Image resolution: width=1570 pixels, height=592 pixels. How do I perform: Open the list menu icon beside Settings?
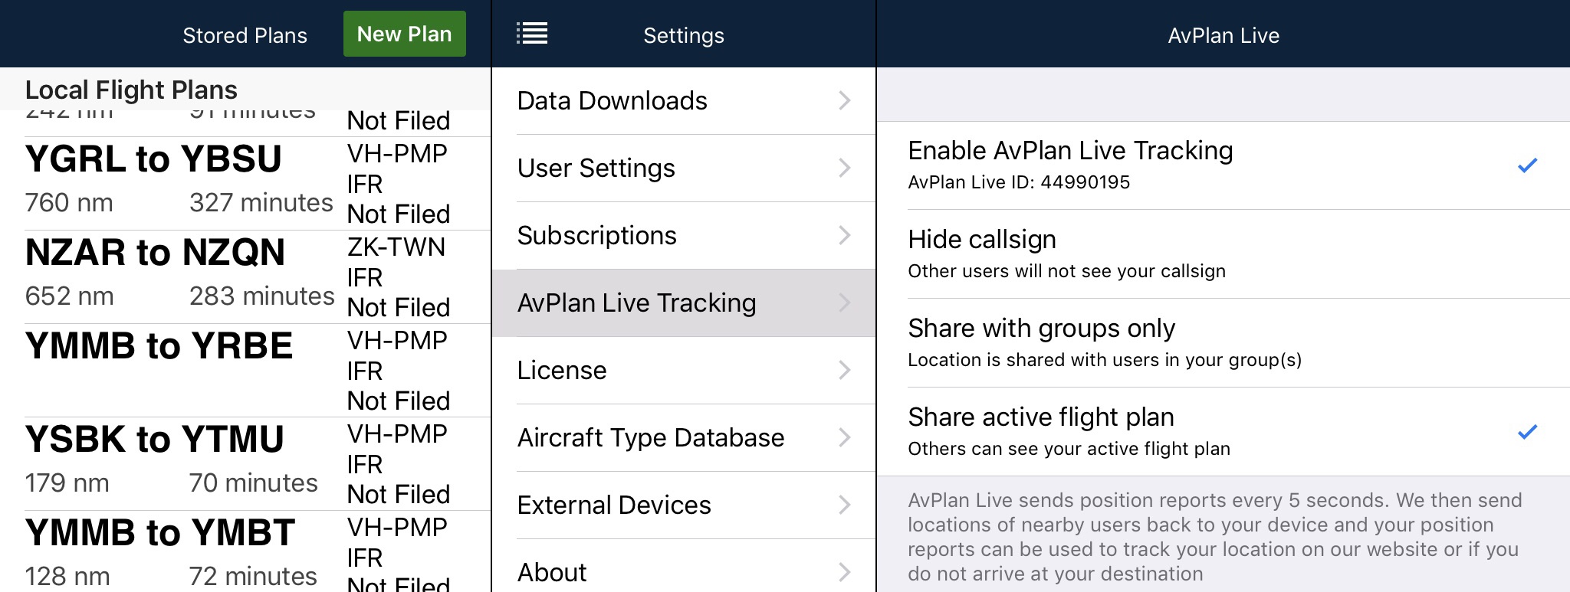pos(532,34)
